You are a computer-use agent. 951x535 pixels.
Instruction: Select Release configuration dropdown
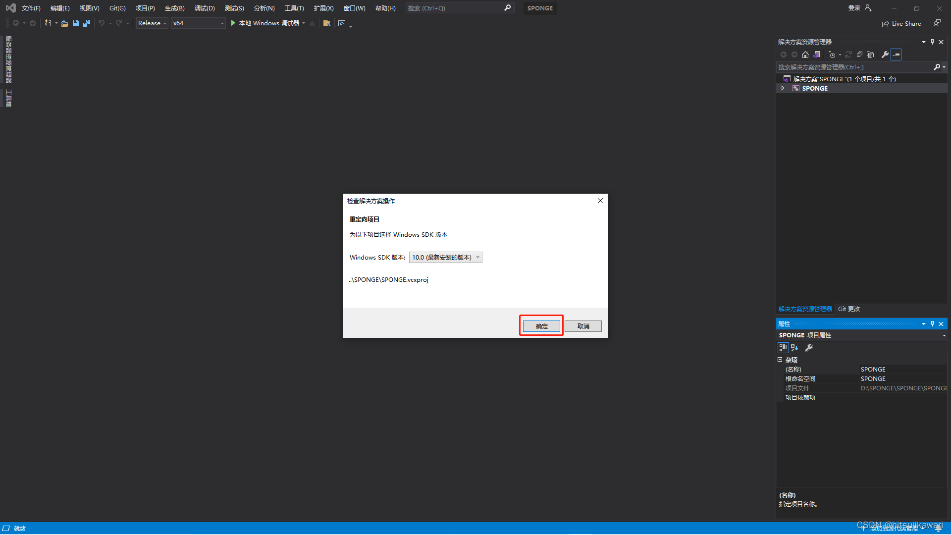click(x=151, y=23)
